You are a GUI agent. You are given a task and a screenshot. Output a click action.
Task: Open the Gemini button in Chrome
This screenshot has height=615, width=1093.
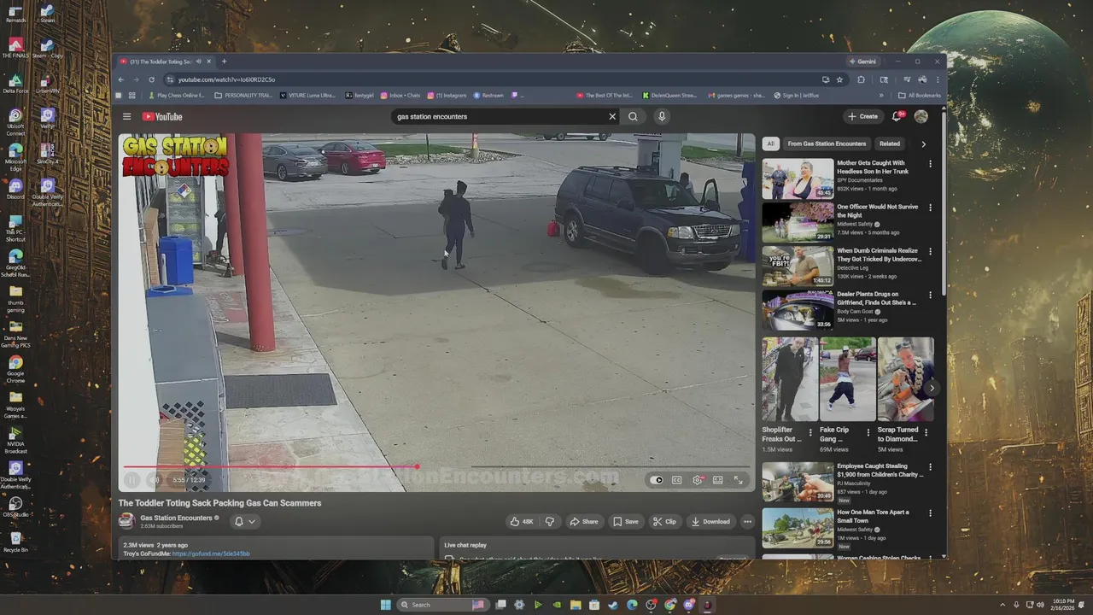(x=862, y=61)
